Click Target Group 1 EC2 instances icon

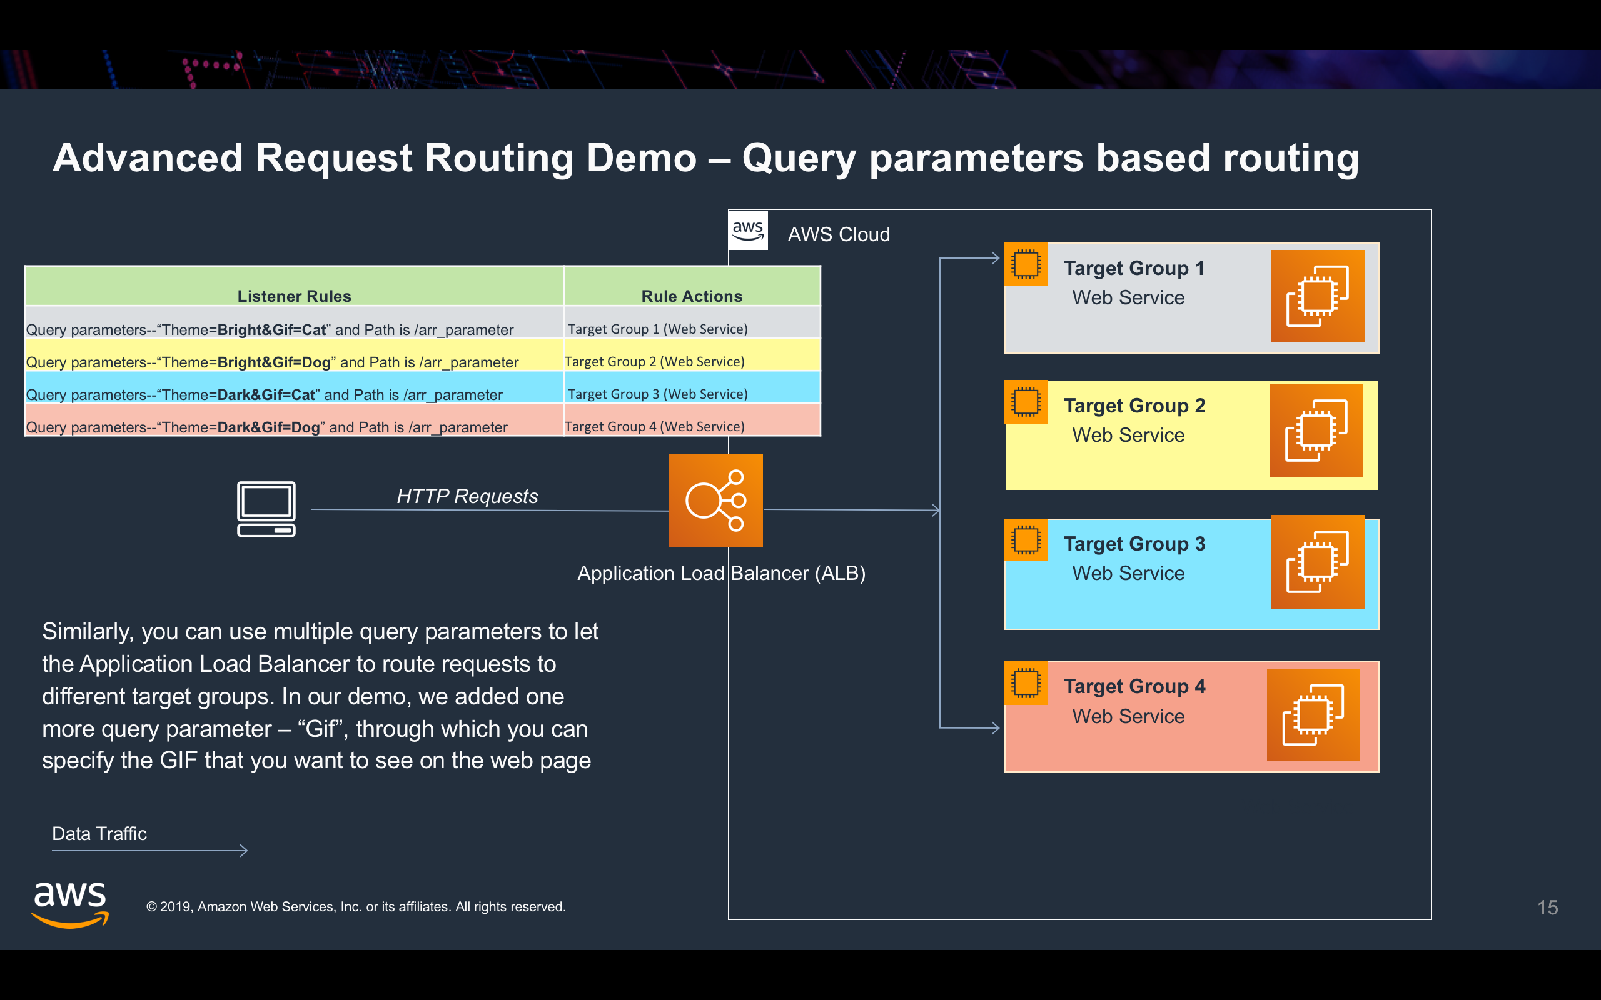1316,296
